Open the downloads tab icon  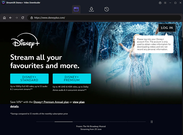point(91,9)
